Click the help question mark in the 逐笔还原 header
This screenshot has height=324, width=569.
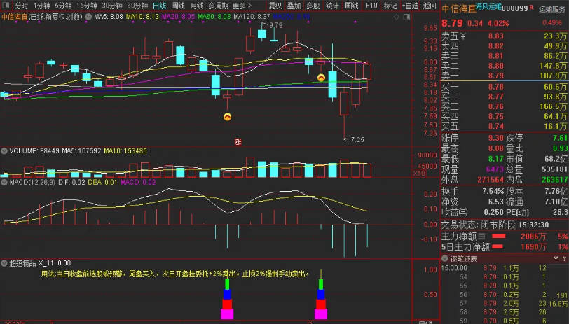(x=564, y=258)
